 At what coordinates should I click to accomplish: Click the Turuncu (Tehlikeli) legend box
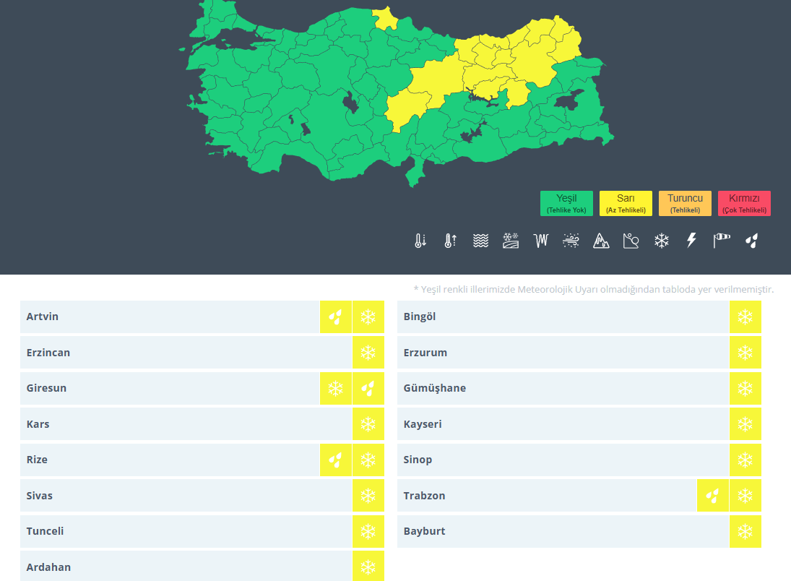(685, 203)
